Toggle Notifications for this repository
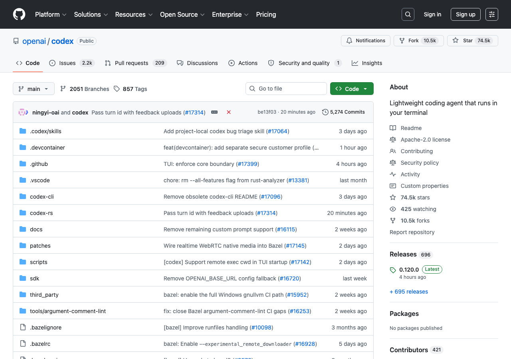Screen dimensions: 511x359 366,41
